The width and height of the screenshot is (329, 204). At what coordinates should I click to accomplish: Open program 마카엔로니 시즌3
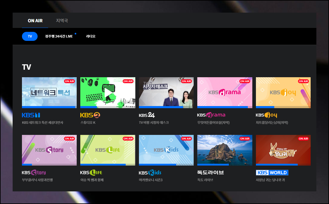pos(151,180)
